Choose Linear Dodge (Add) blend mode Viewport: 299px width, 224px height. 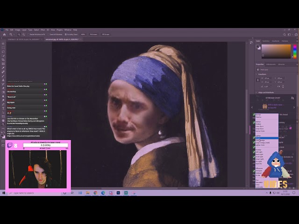pyautogui.click(x=267, y=143)
